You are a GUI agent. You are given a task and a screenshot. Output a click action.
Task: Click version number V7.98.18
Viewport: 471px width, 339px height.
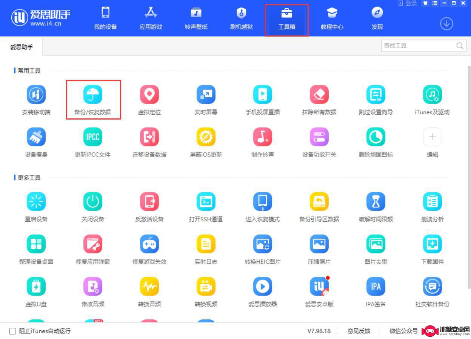[x=319, y=331]
